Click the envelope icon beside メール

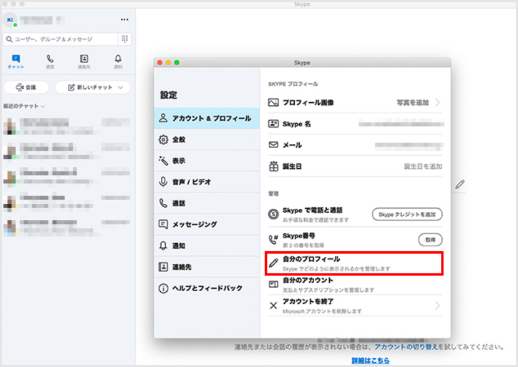pos(273,145)
